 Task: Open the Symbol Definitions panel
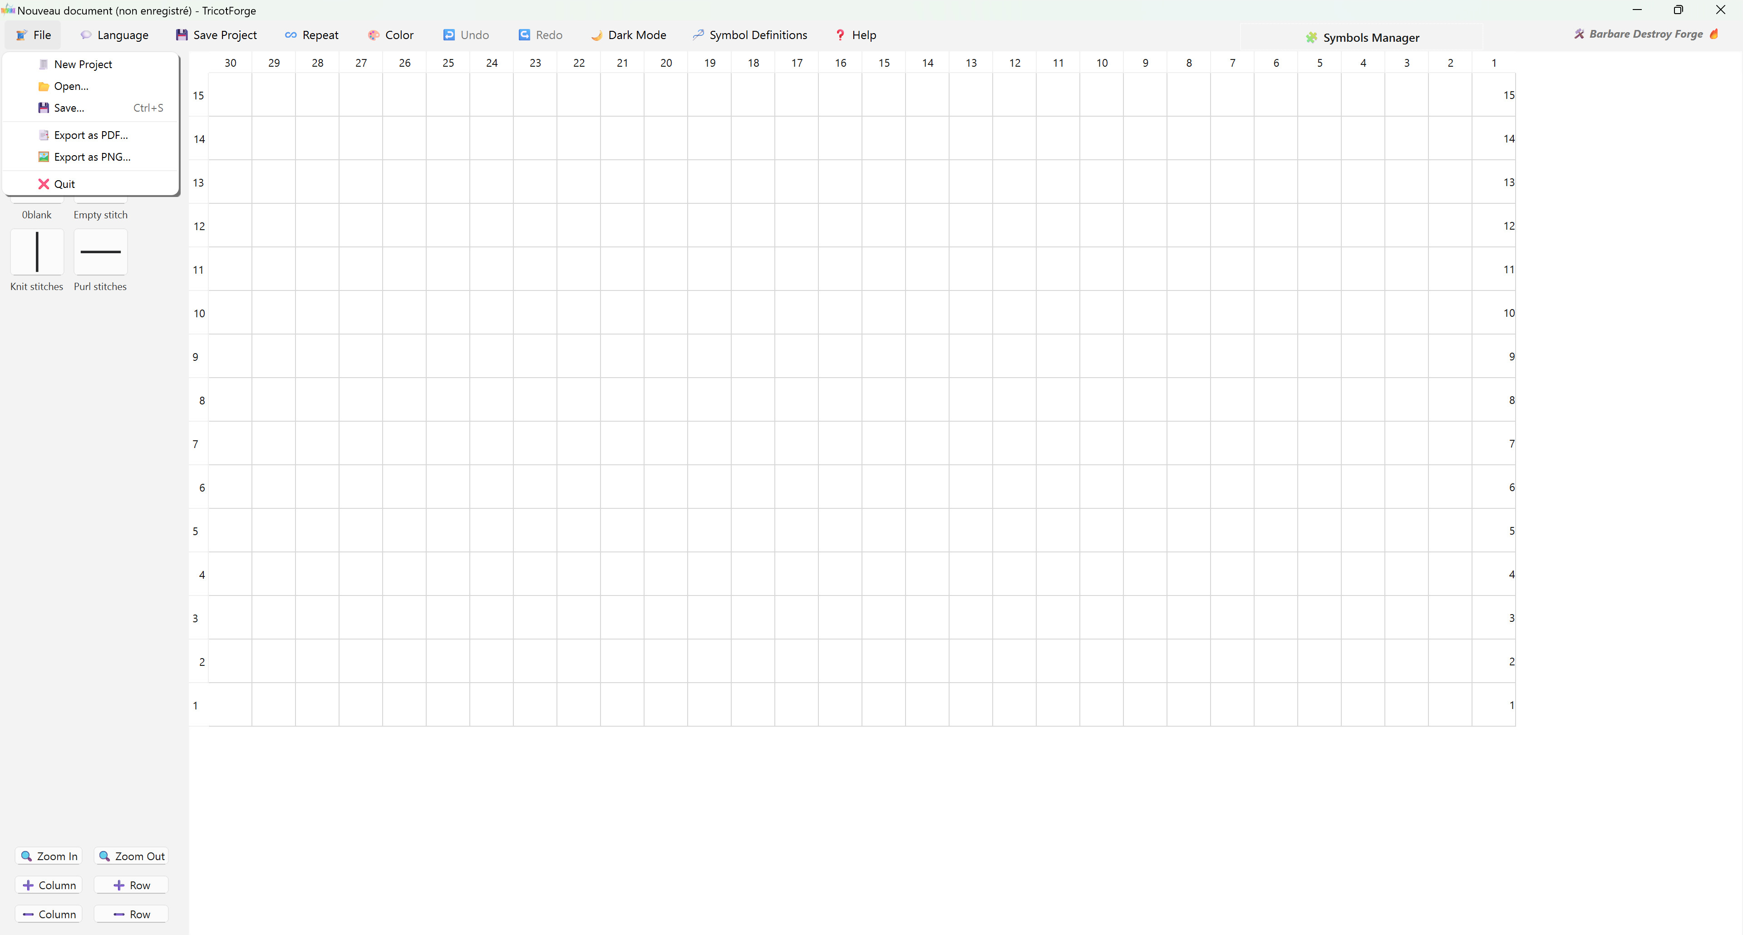(750, 34)
